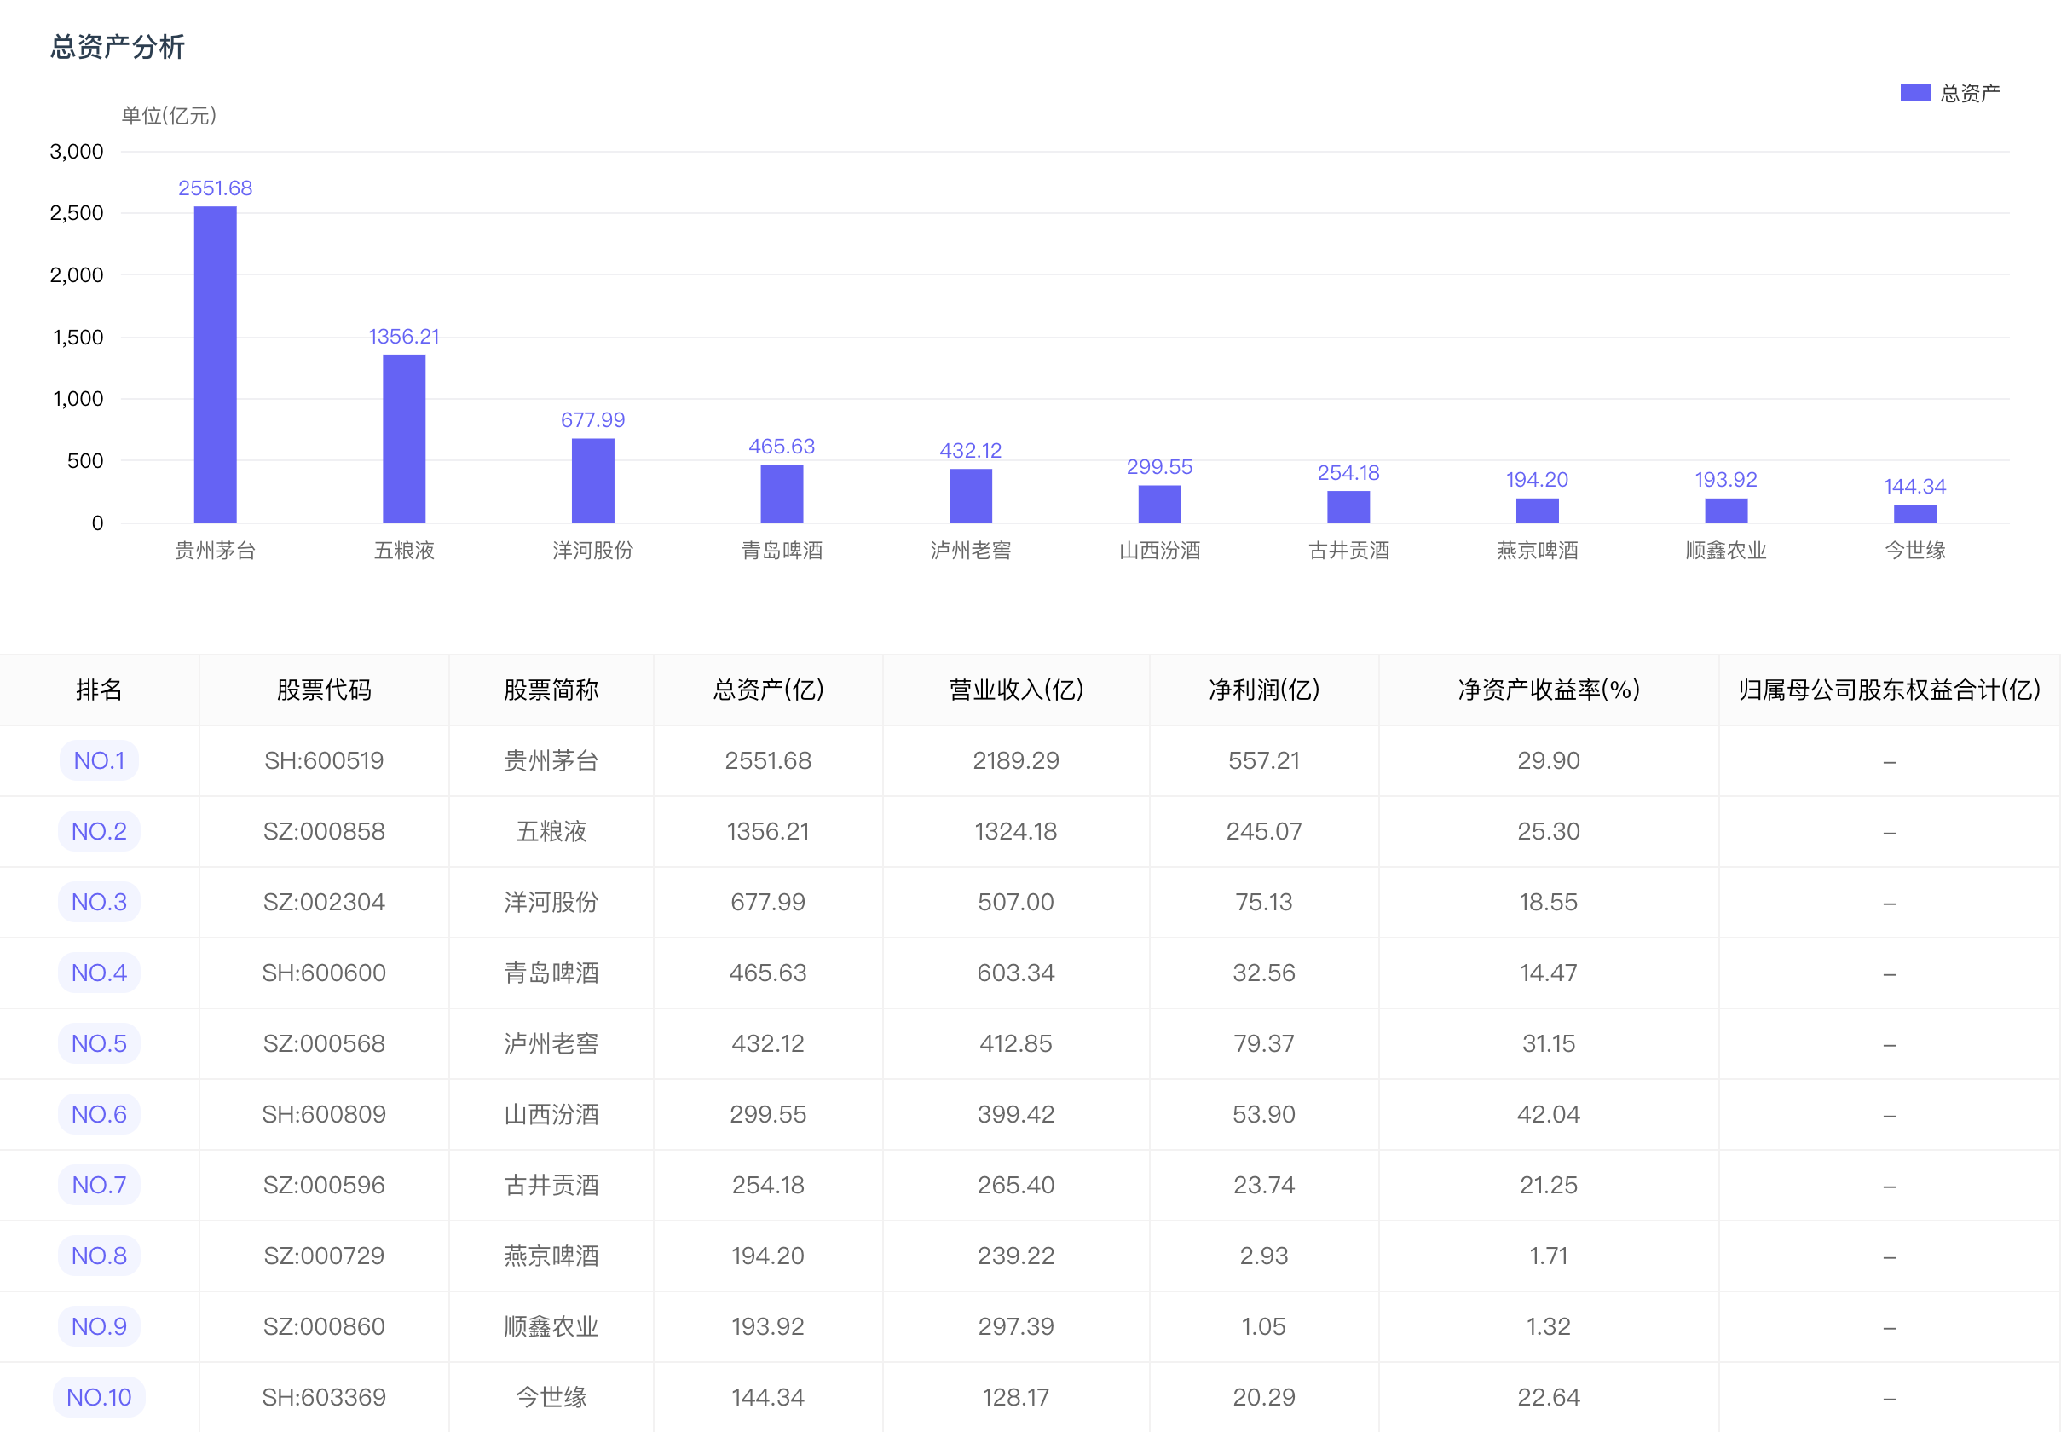
Task: Select the 山西汾酒 chart bar
Action: click(x=1160, y=504)
